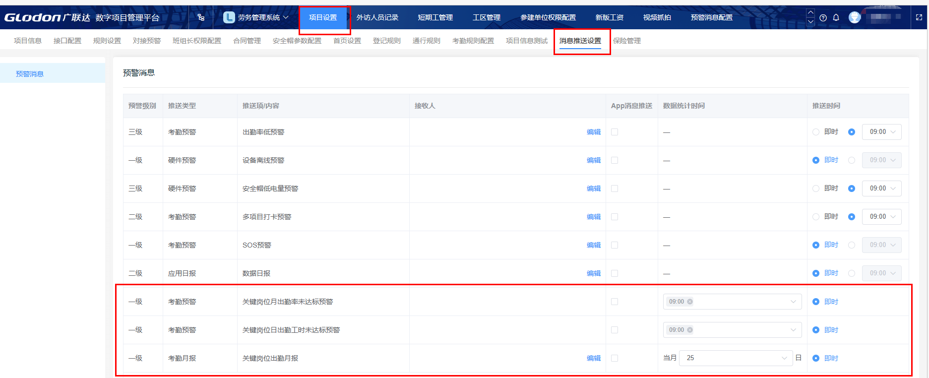The image size is (929, 378).
Task: Tick App push checkbox for 安全帽低电量预警
Action: pos(615,189)
